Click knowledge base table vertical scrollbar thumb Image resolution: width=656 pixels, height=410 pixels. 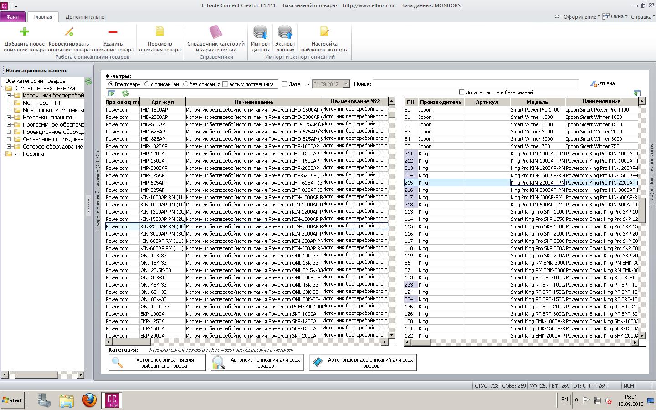pyautogui.click(x=642, y=210)
